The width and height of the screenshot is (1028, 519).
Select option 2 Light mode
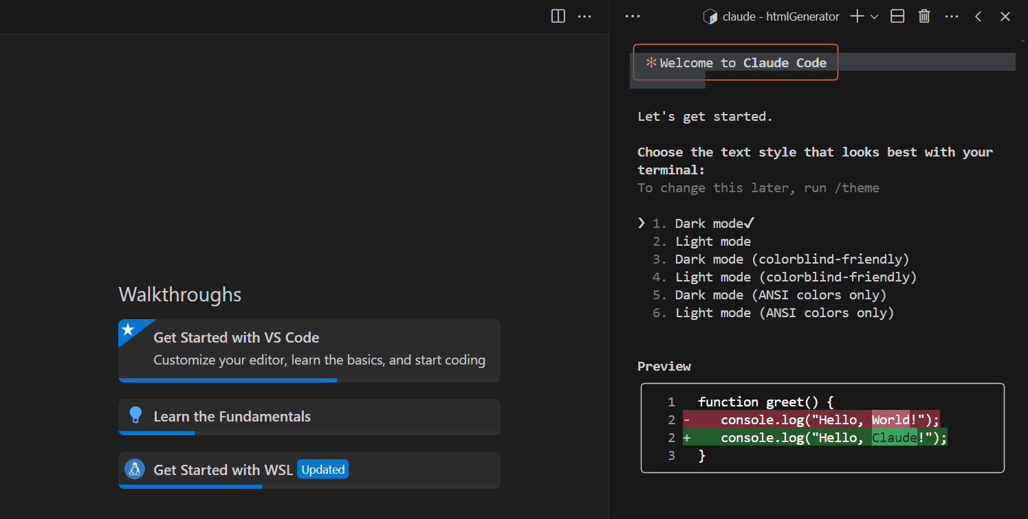(x=701, y=241)
